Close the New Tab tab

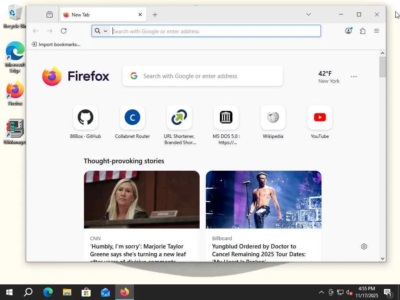click(140, 14)
